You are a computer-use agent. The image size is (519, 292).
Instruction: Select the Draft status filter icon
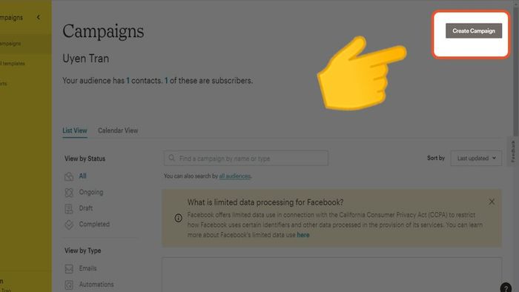point(69,209)
